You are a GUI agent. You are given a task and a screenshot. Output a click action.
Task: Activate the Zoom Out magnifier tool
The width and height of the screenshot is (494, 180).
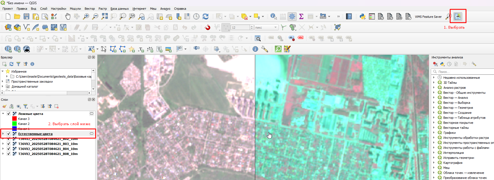click(95, 16)
